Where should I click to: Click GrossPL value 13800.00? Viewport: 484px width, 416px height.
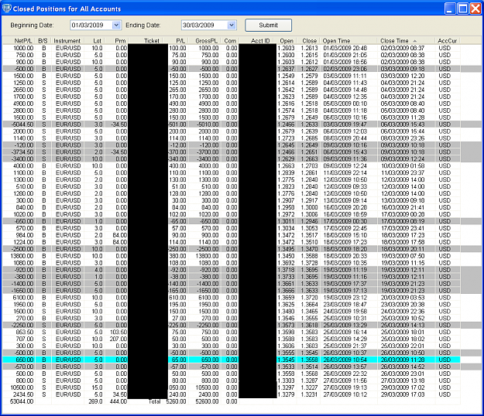coord(207,256)
